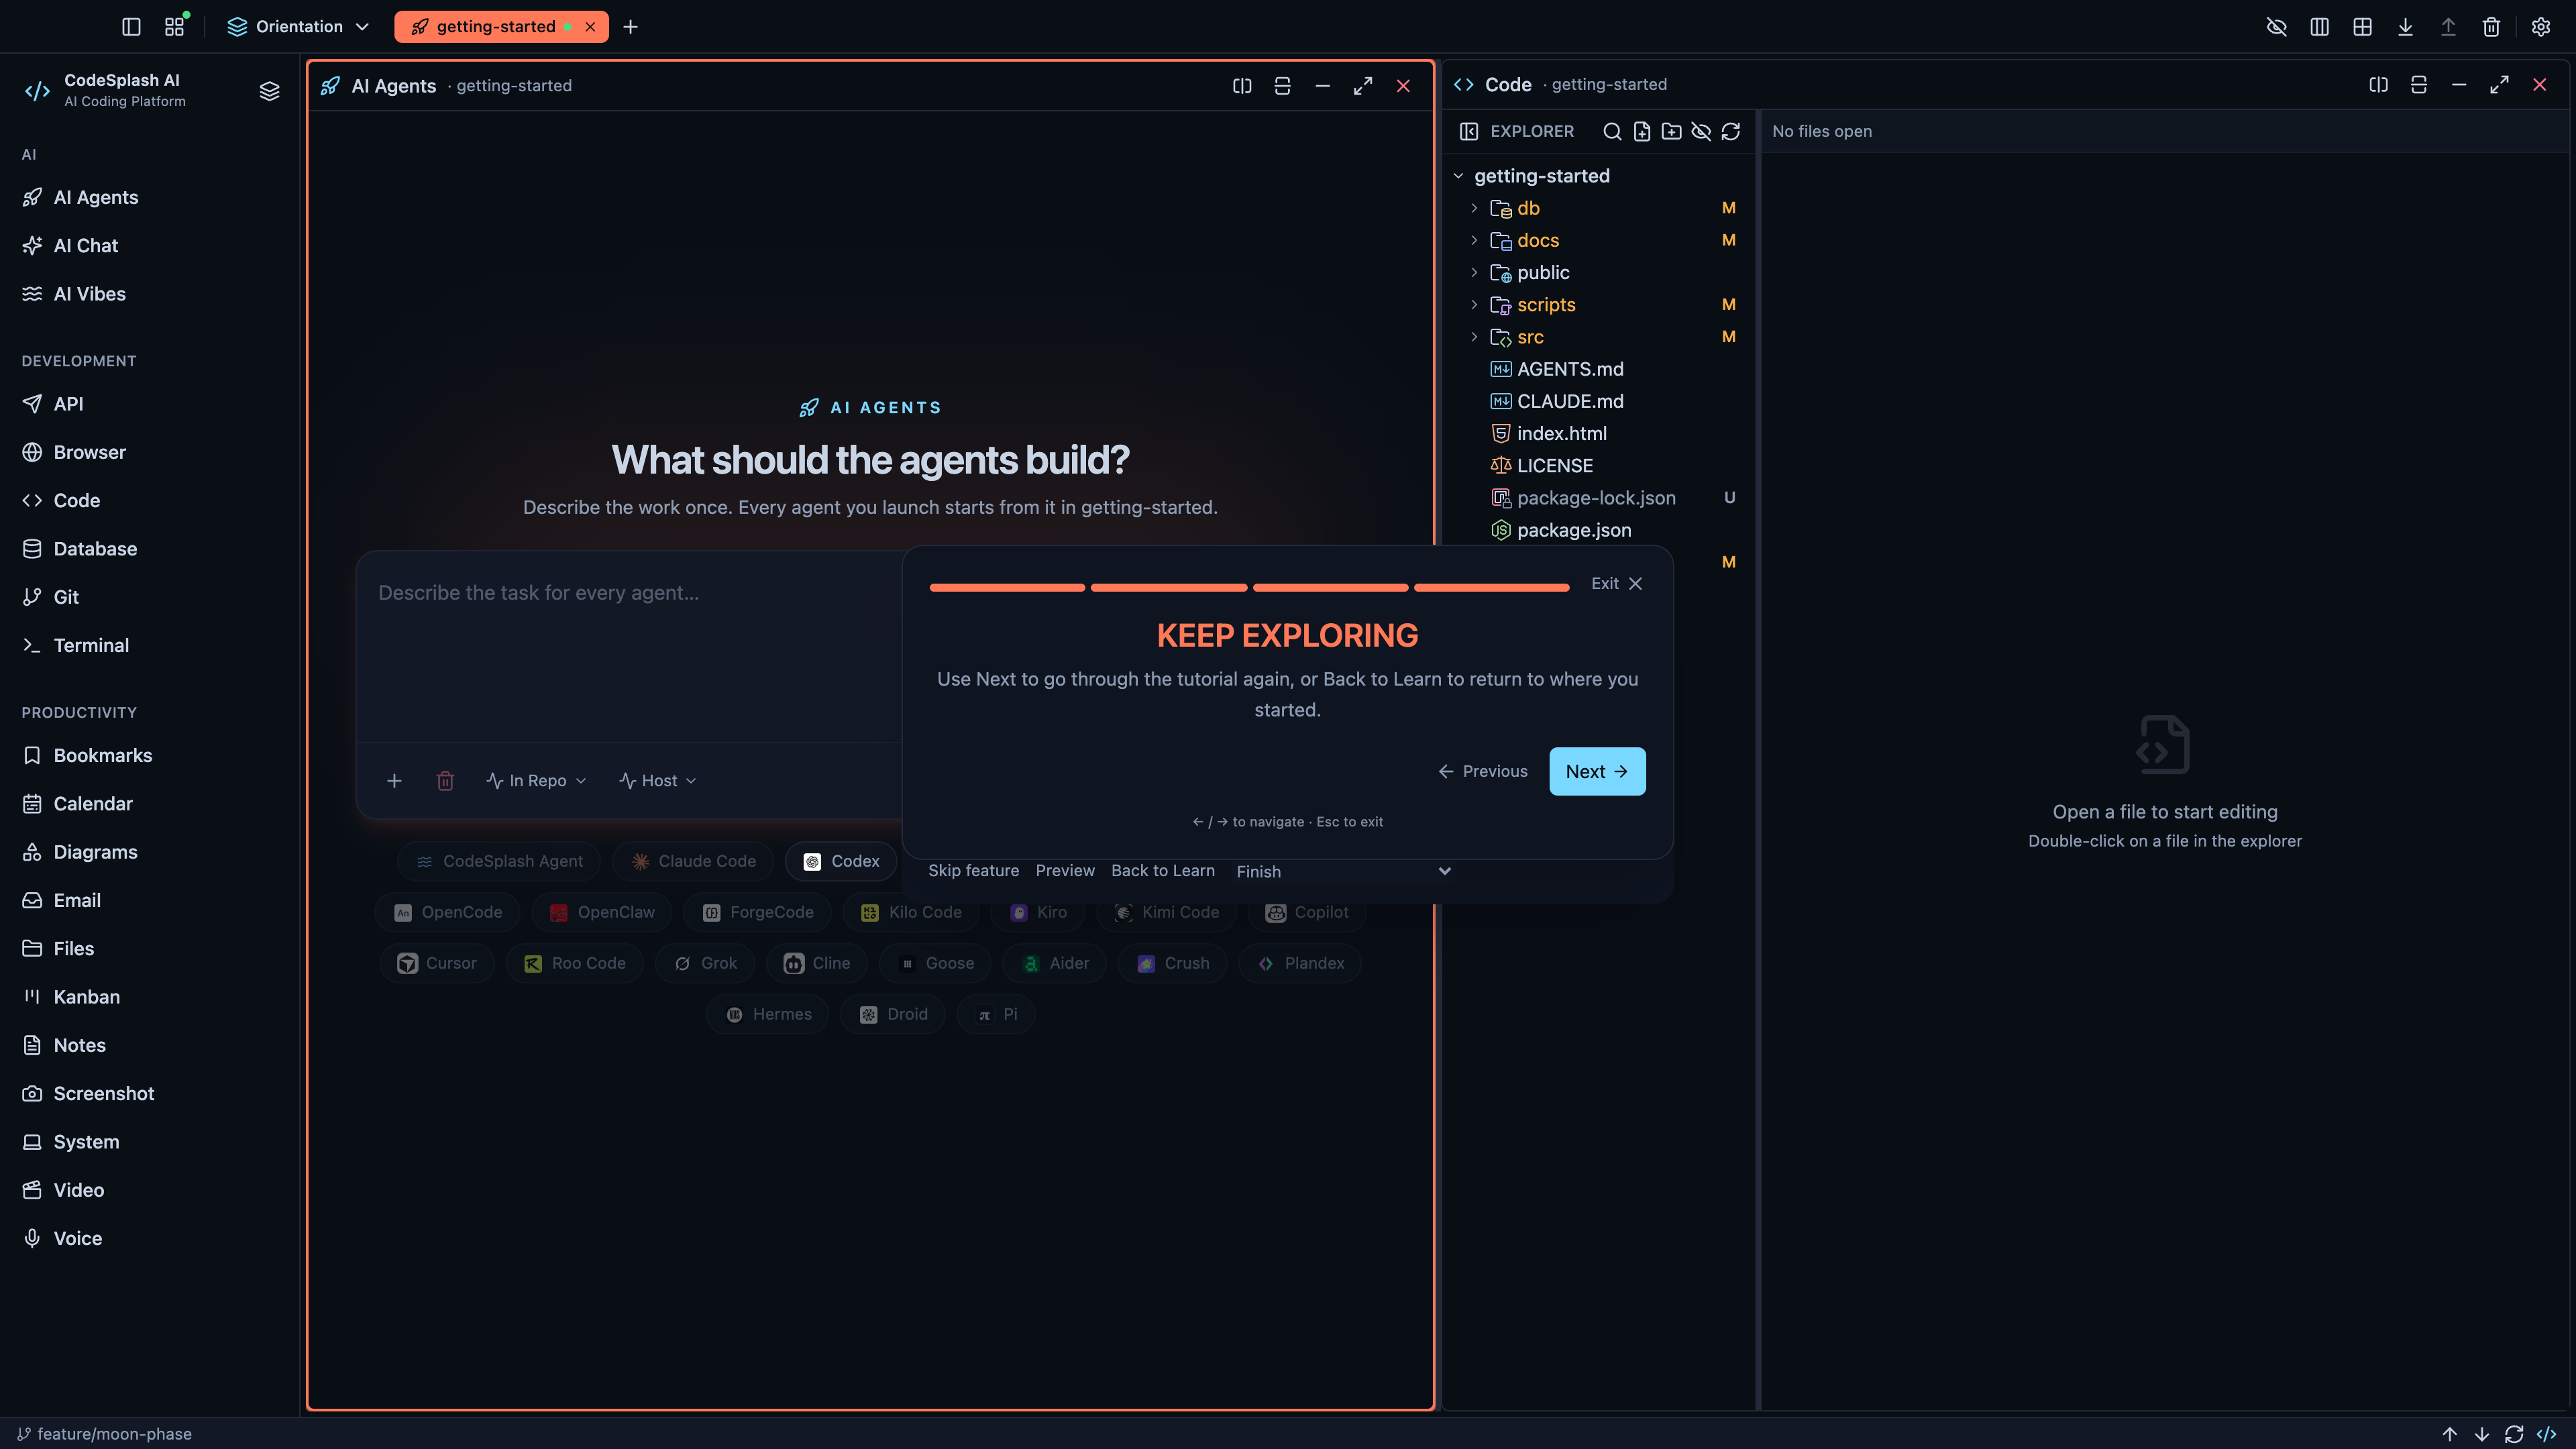Open the Orientation workspace dropdown
The height and width of the screenshot is (1449, 2576).
(298, 27)
